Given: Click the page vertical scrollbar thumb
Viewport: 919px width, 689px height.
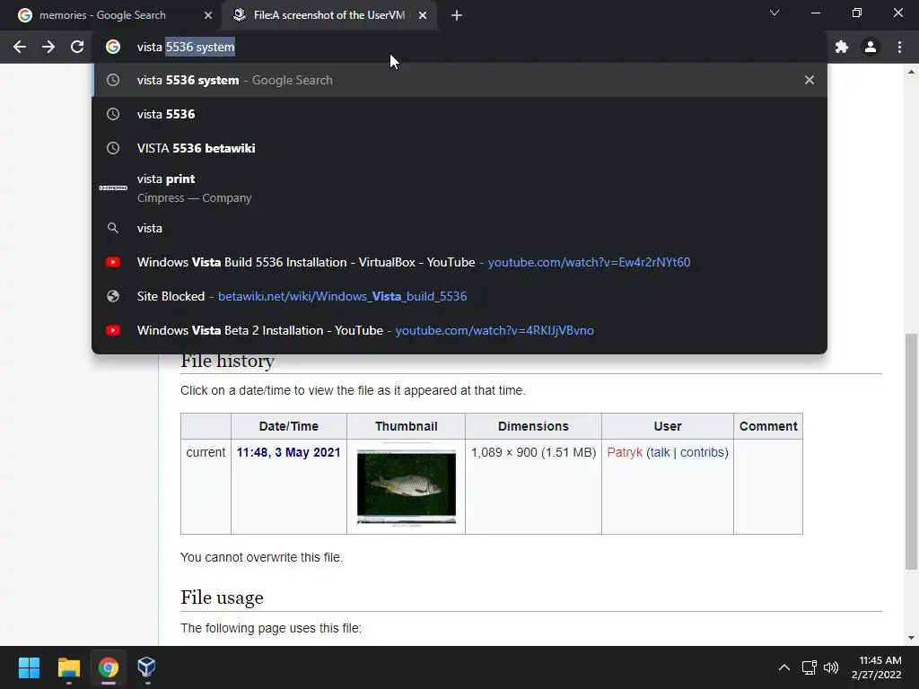Looking at the screenshot, I should (911, 451).
